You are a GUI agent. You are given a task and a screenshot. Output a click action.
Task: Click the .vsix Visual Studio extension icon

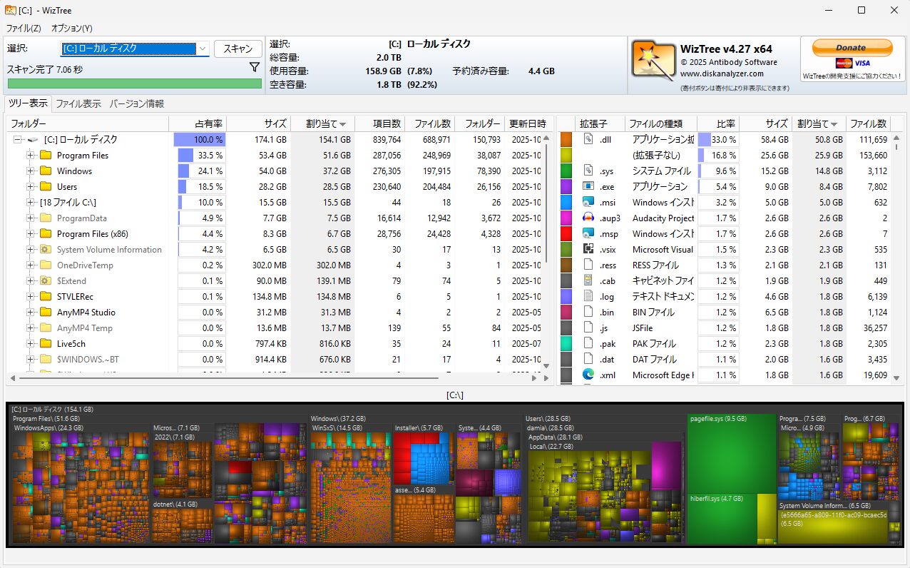point(588,249)
